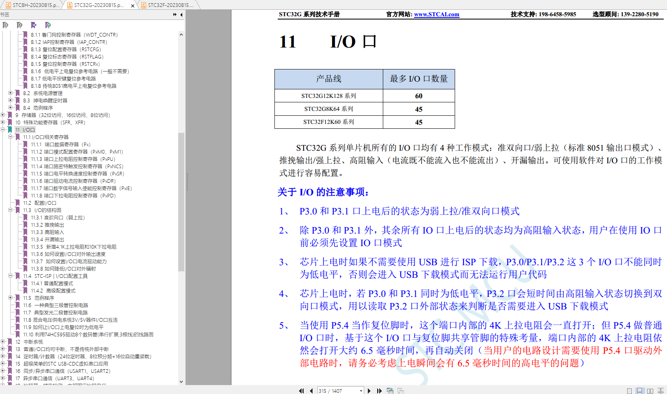Open bookmark 11.3.2 推挽输出

click(47, 225)
